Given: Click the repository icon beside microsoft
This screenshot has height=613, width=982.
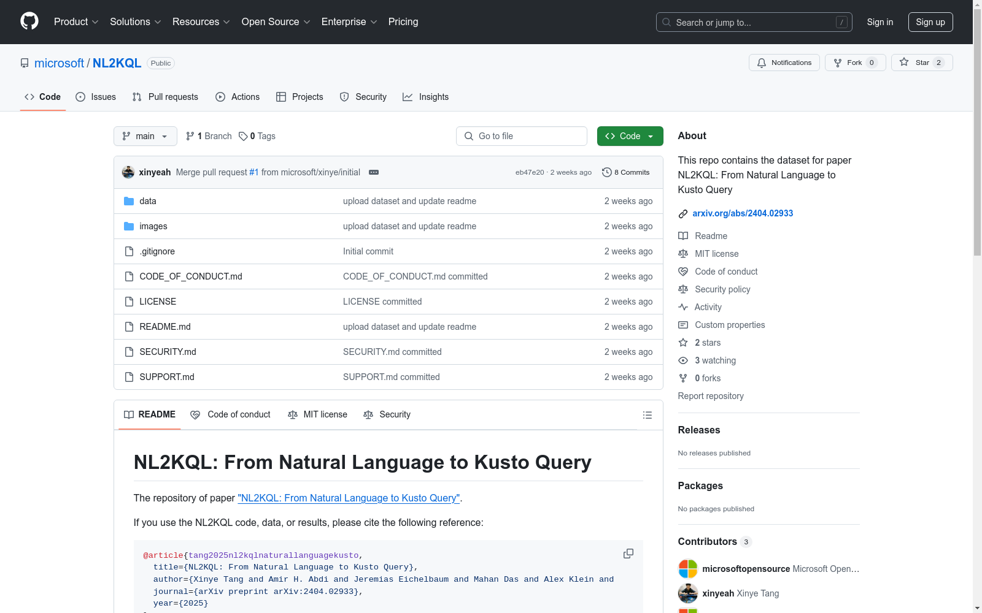Looking at the screenshot, I should pyautogui.click(x=25, y=63).
